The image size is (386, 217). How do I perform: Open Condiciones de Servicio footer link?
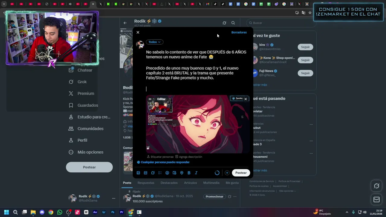pyautogui.click(x=262, y=181)
